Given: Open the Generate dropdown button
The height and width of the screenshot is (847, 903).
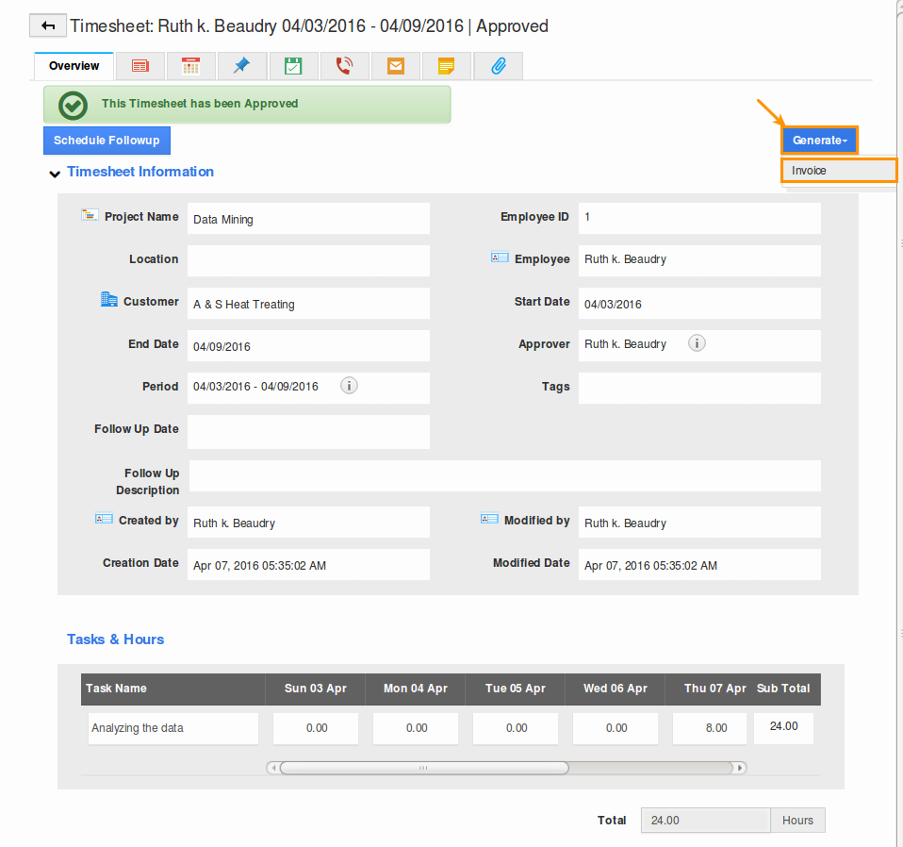Looking at the screenshot, I should (x=819, y=141).
